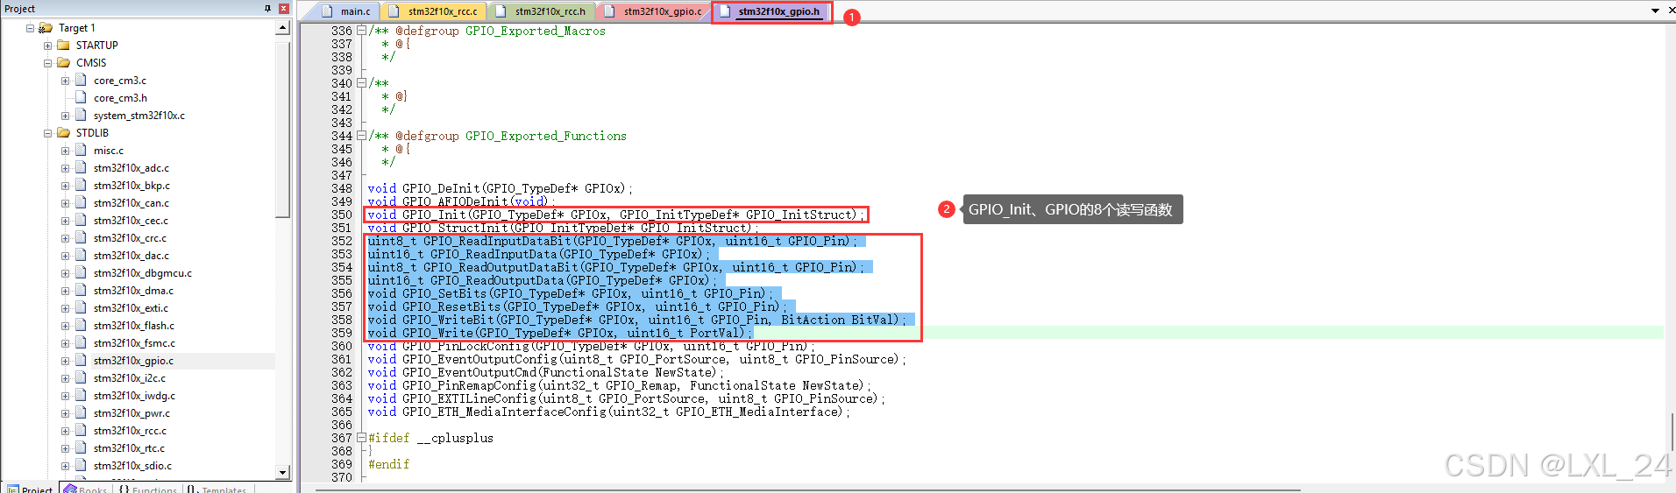Click the stm32f10x_rtc.c file icon
1676x493 pixels.
point(81,447)
